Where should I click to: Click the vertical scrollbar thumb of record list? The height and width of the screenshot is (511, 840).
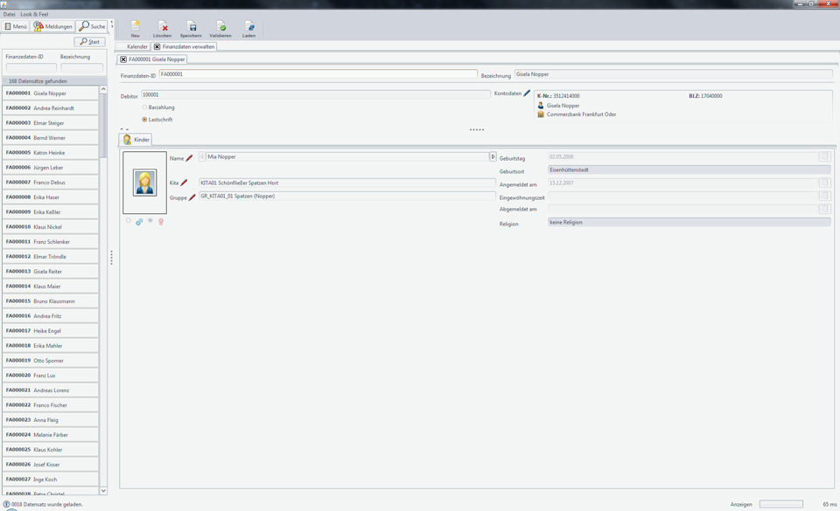click(103, 126)
